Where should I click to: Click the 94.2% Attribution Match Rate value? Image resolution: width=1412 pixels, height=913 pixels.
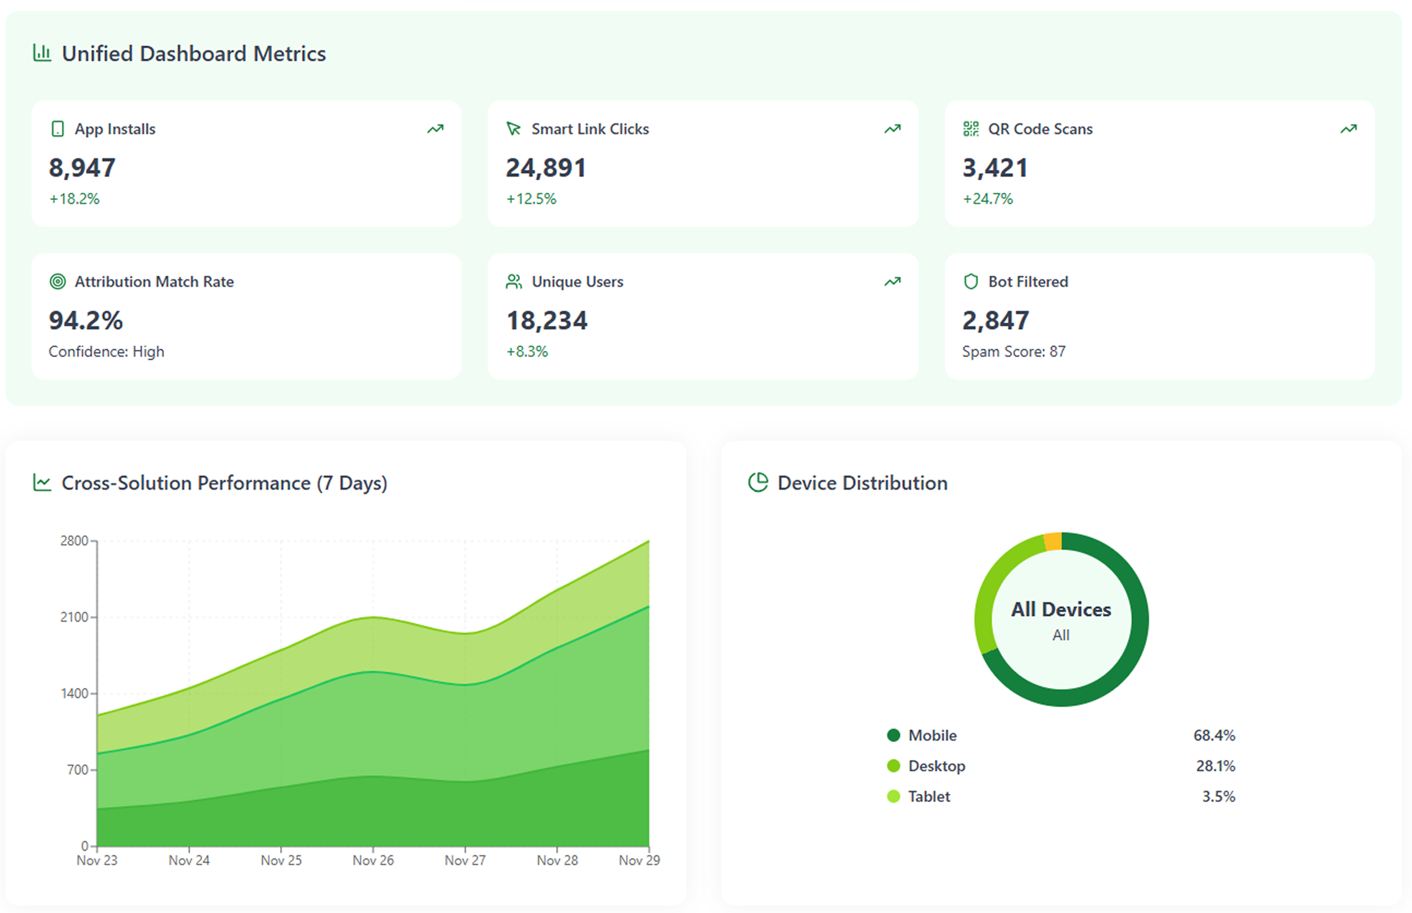pyautogui.click(x=86, y=321)
